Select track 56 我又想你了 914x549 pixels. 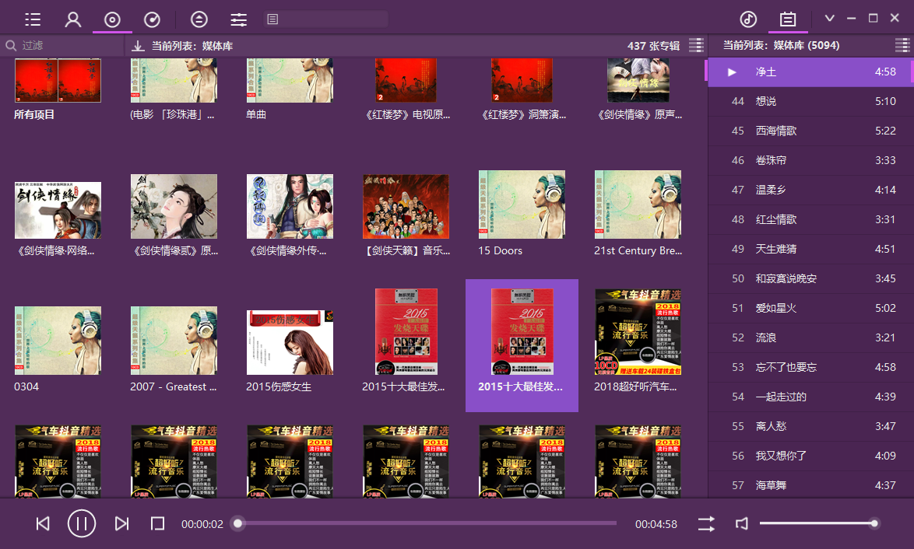click(810, 456)
